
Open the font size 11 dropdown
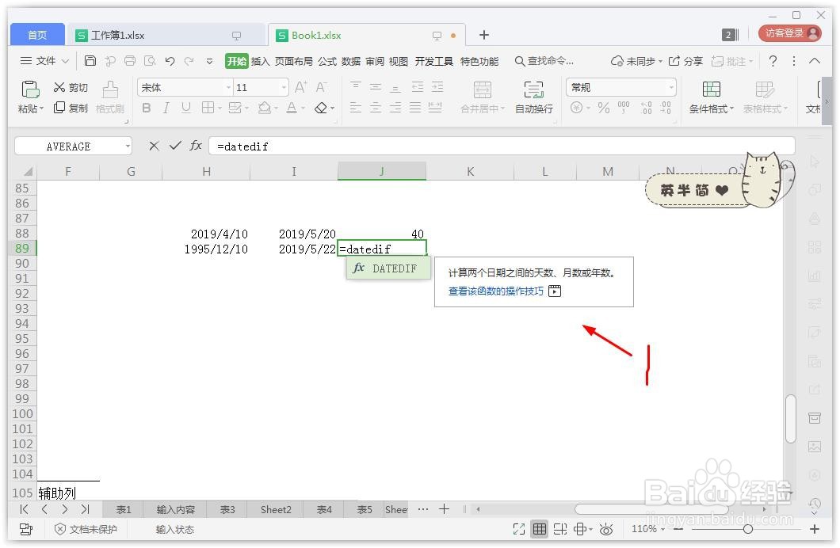pos(284,86)
